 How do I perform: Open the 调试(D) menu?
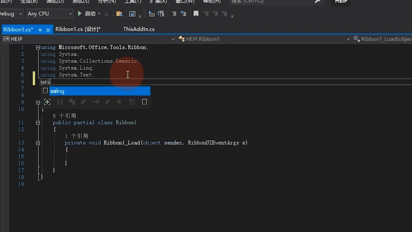coord(55,2)
